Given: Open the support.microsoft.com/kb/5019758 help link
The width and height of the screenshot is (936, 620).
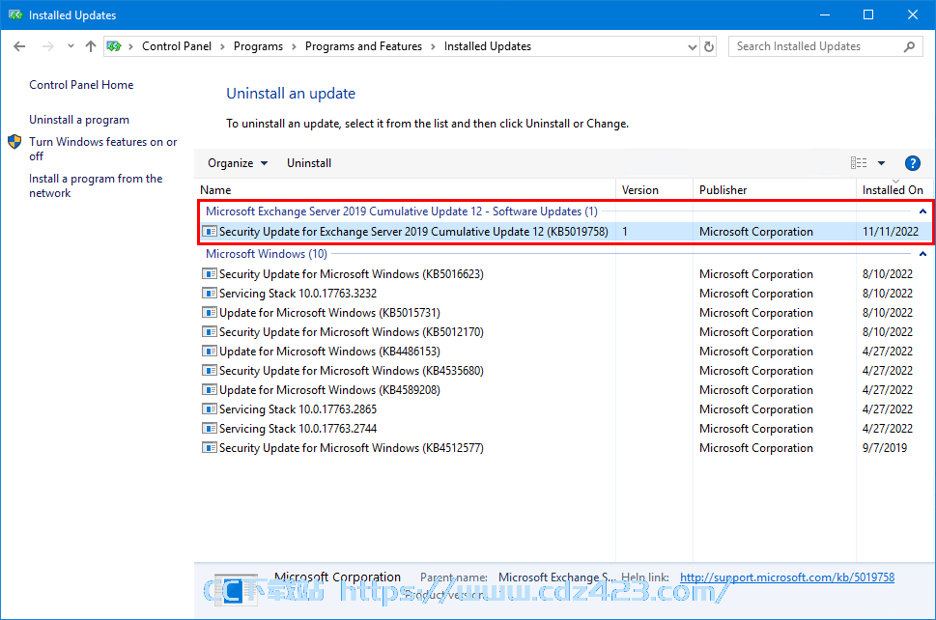Looking at the screenshot, I should (x=787, y=578).
